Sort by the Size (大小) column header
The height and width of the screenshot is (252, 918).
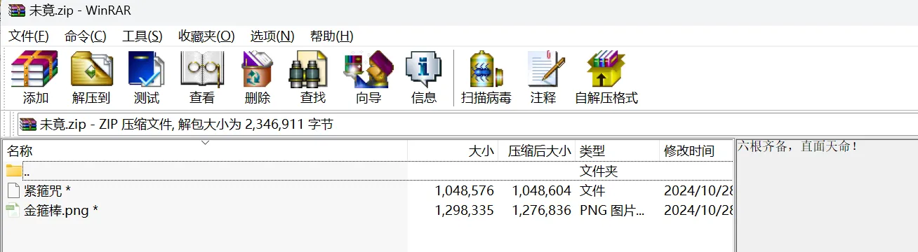[453, 150]
